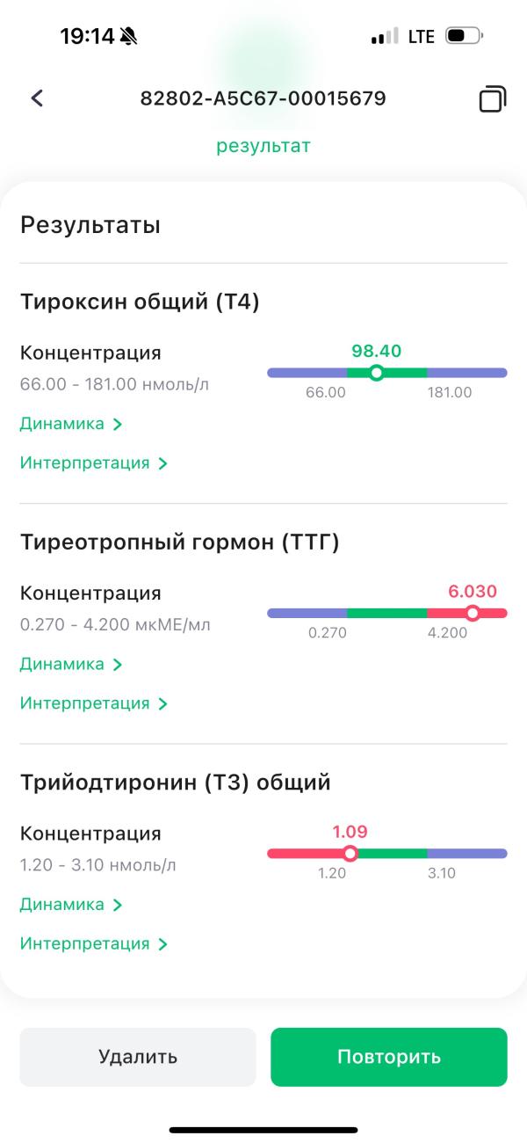
Task: Open Интерпретация for Трийодтиронин (Т3) общий
Action: (94, 943)
